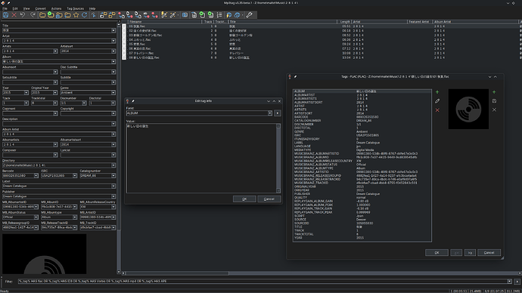Click the Change directory folder icon
This screenshot has width=522, height=293.
coord(42,15)
